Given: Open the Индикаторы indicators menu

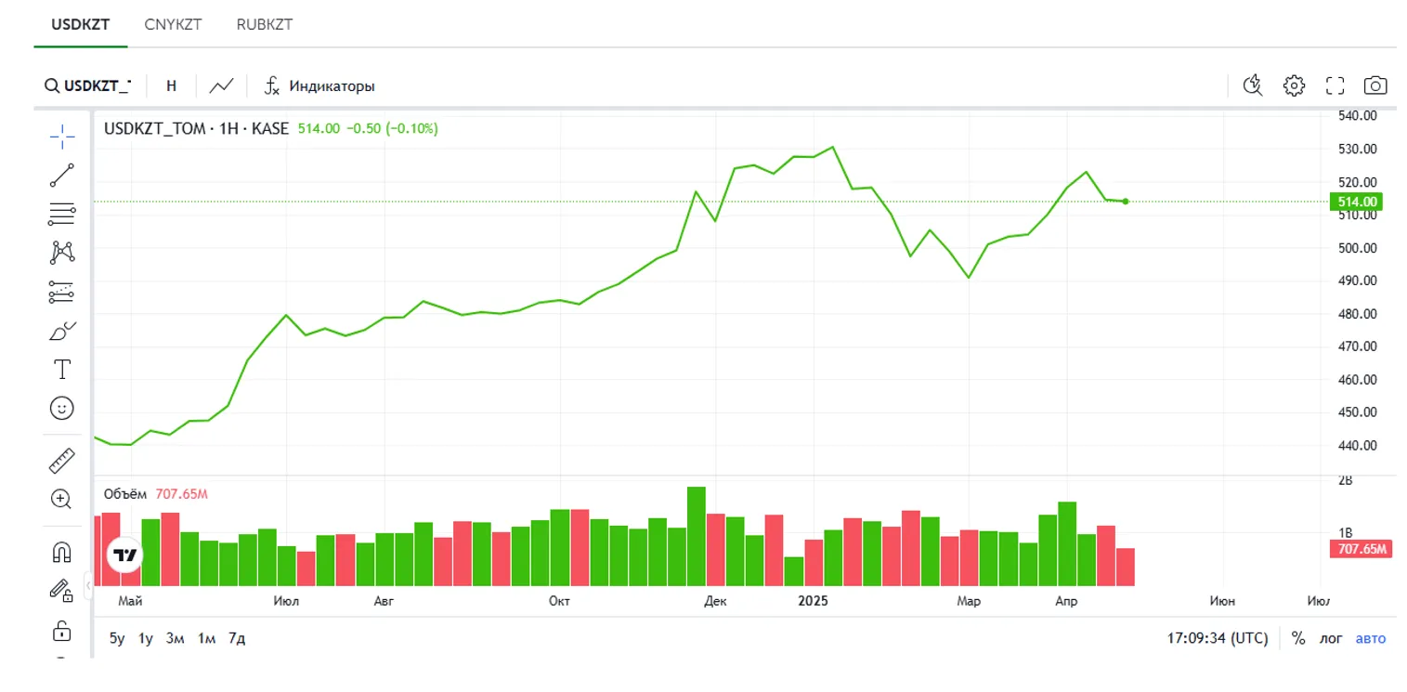Looking at the screenshot, I should 319,85.
